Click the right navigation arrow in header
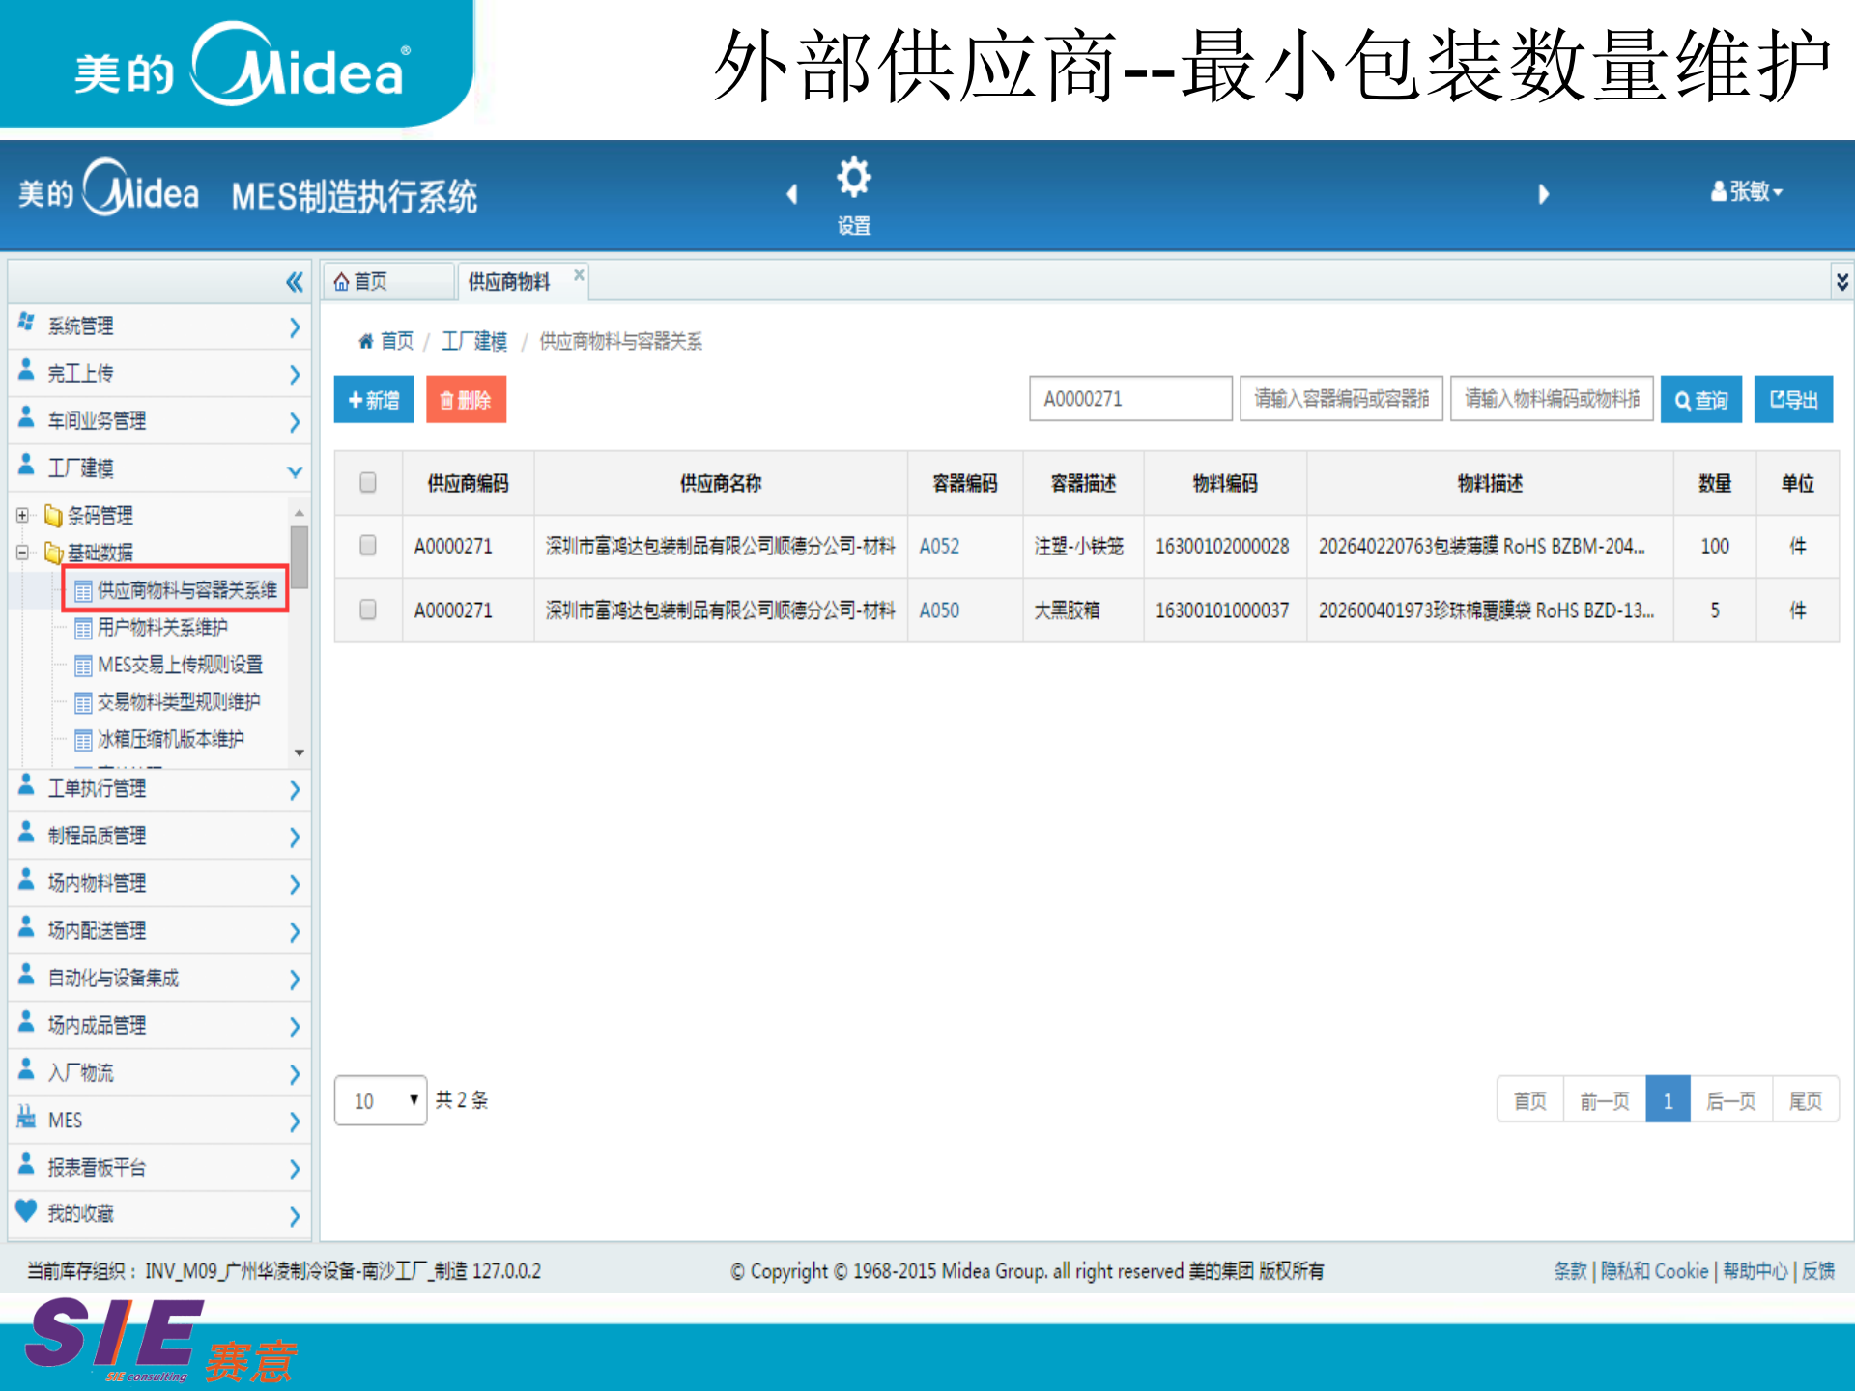 1543,193
